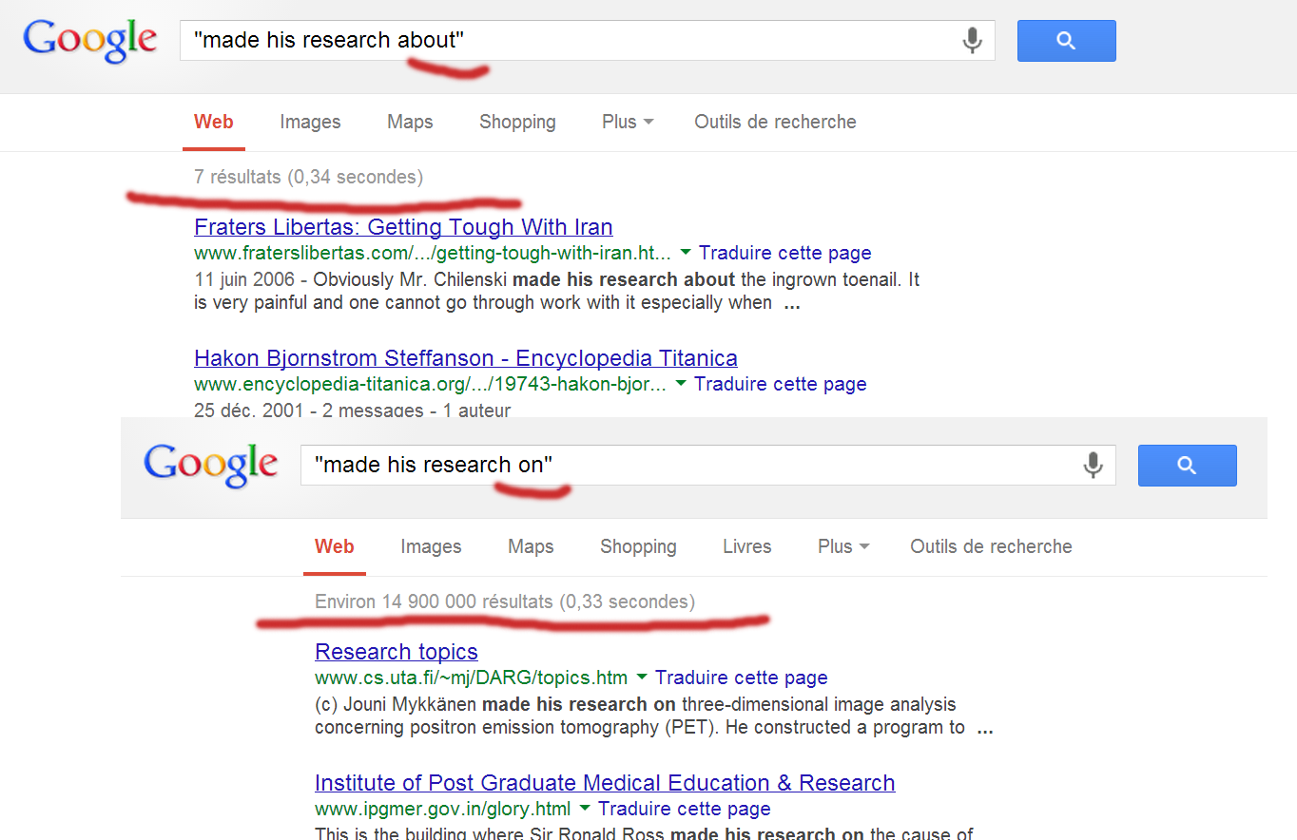Click Traduire cette page for ipgmer.gov.in result
This screenshot has width=1297, height=840.
click(685, 810)
